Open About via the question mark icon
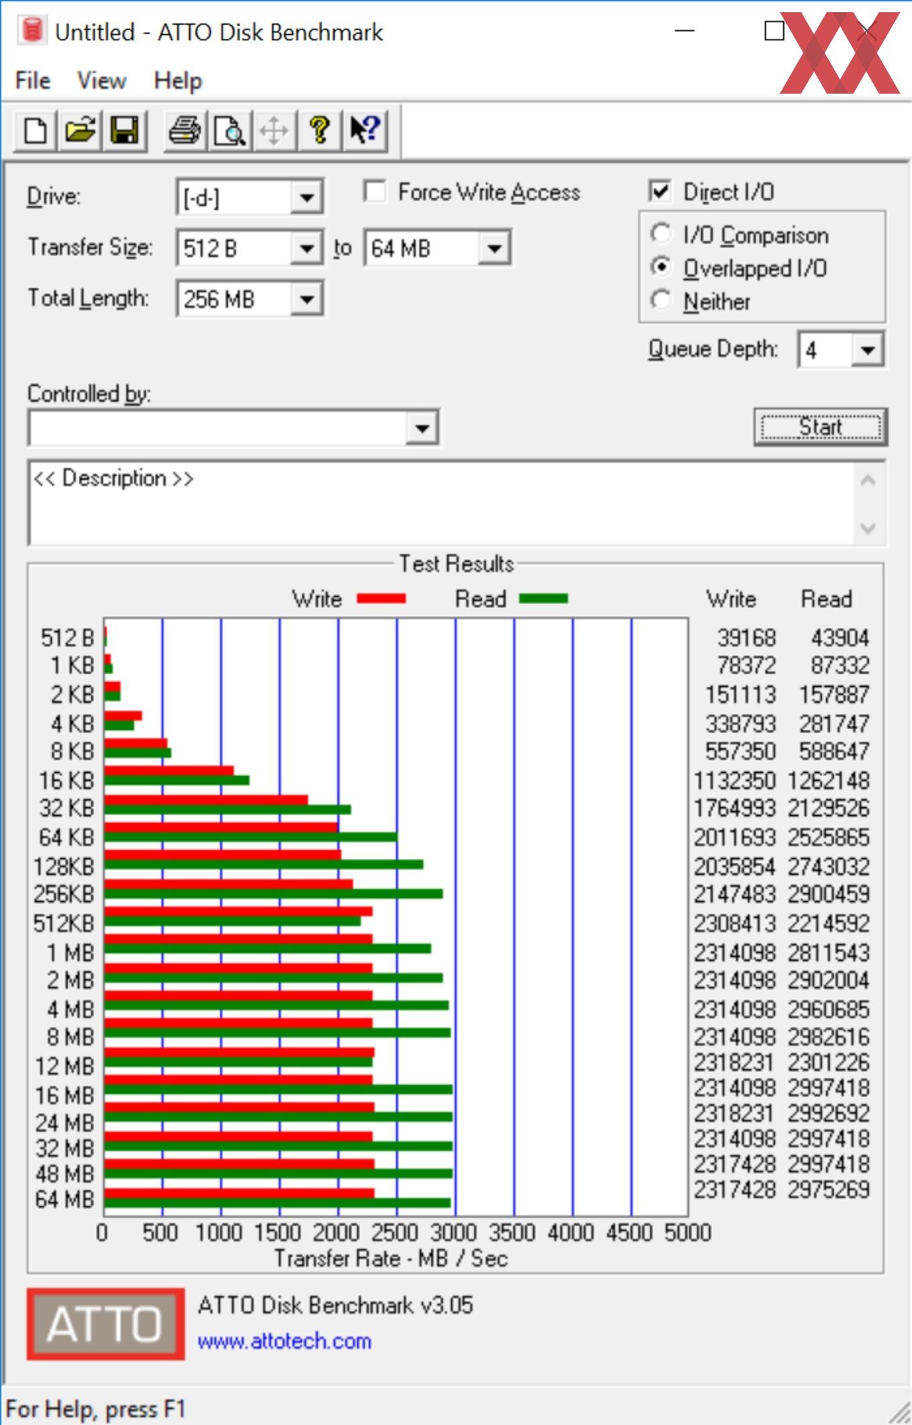This screenshot has width=912, height=1425. click(x=319, y=129)
